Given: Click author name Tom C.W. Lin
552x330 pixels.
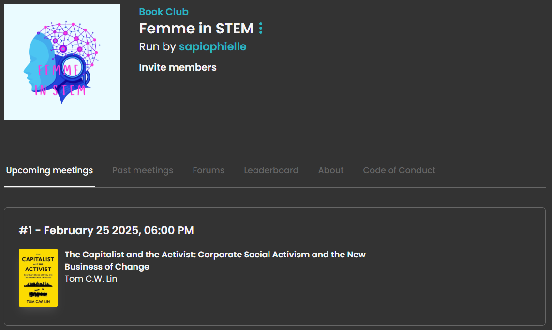Looking at the screenshot, I should pos(91,279).
